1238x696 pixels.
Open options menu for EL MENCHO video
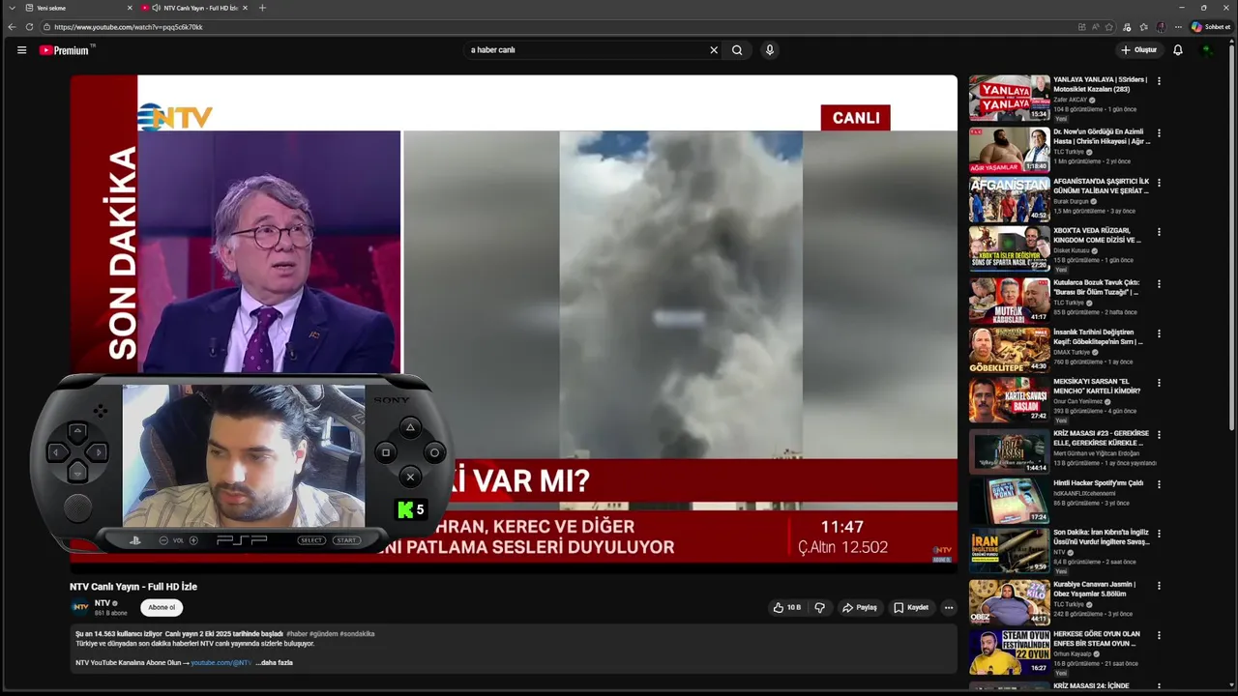click(1159, 384)
